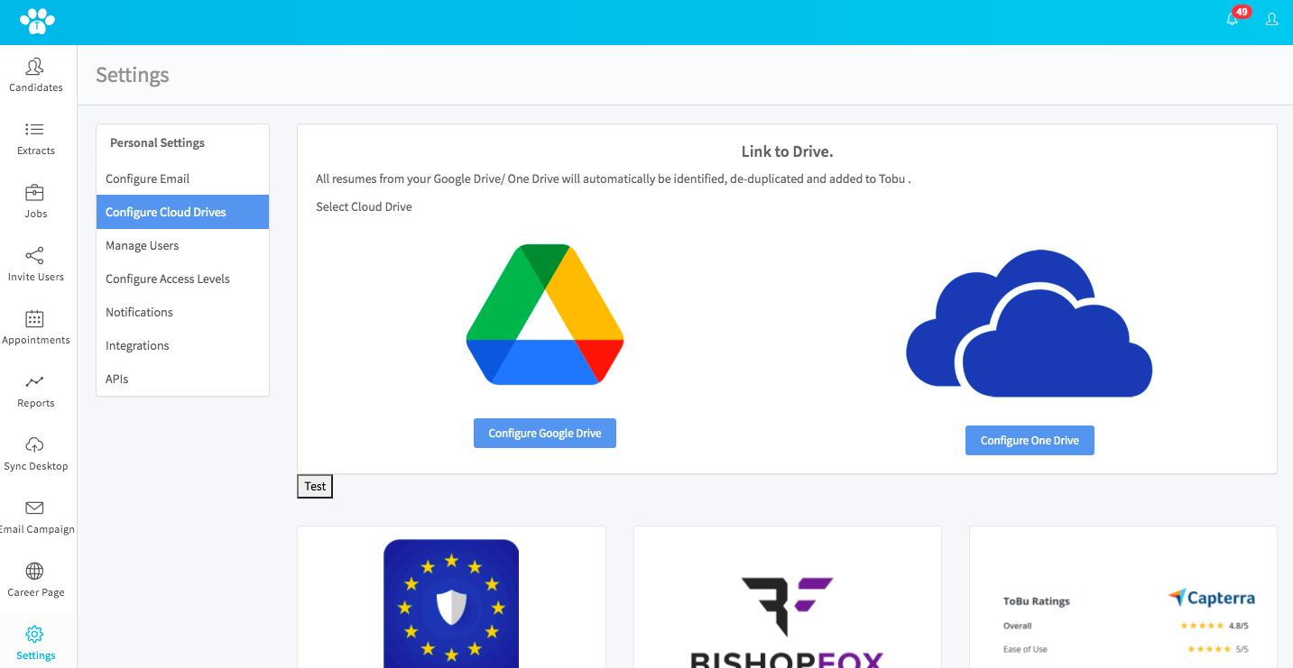Open Manage Users settings
This screenshot has width=1293, height=668.
coord(182,245)
